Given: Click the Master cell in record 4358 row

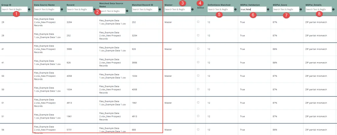Looking at the screenshot, I should [x=168, y=76].
